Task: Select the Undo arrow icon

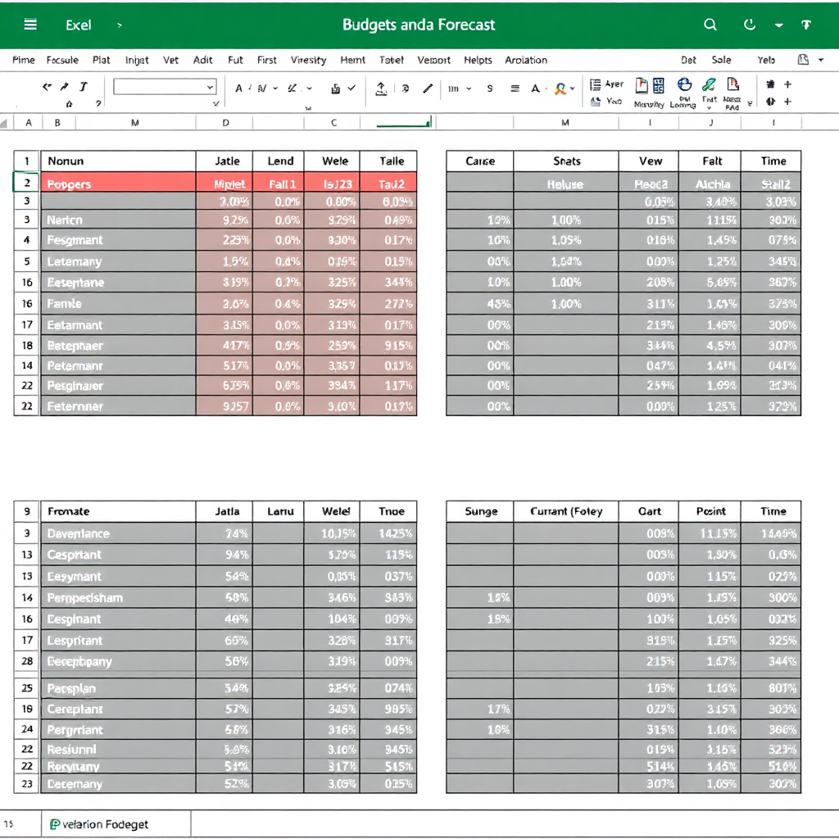Action: (46, 86)
